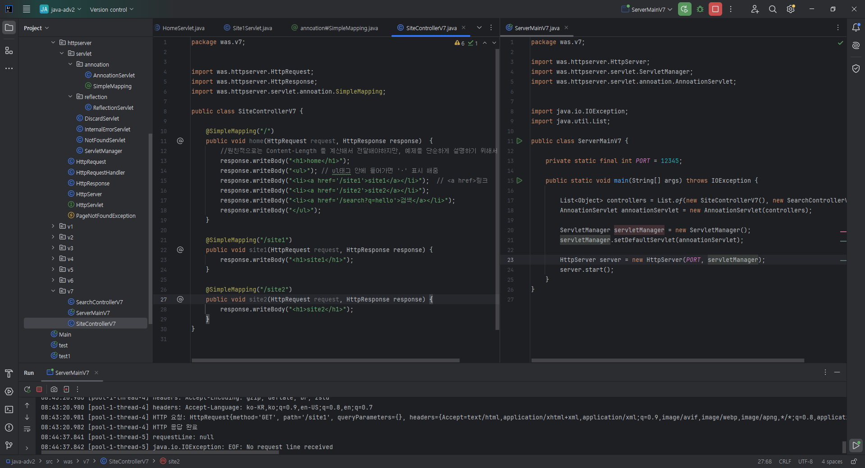Open the java-adv2 project dropdown
The image size is (865, 468).
61,9
